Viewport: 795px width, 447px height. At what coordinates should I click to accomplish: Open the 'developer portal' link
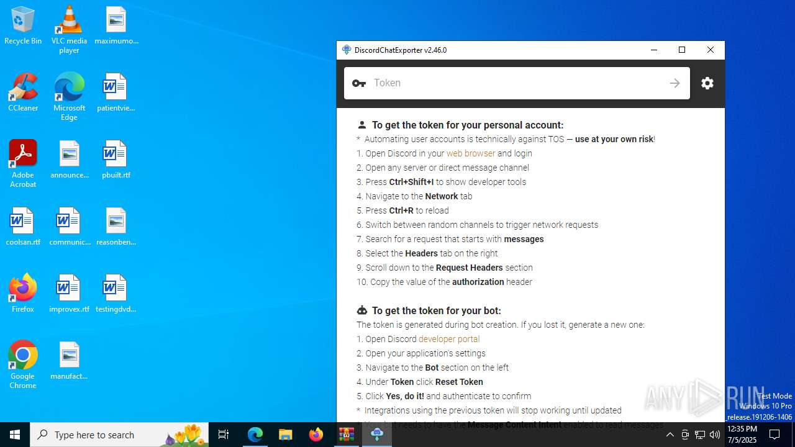(449, 339)
